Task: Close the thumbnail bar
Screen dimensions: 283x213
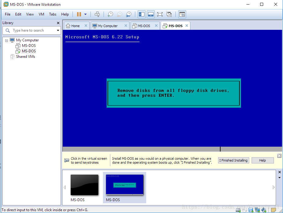Action: click(279, 172)
